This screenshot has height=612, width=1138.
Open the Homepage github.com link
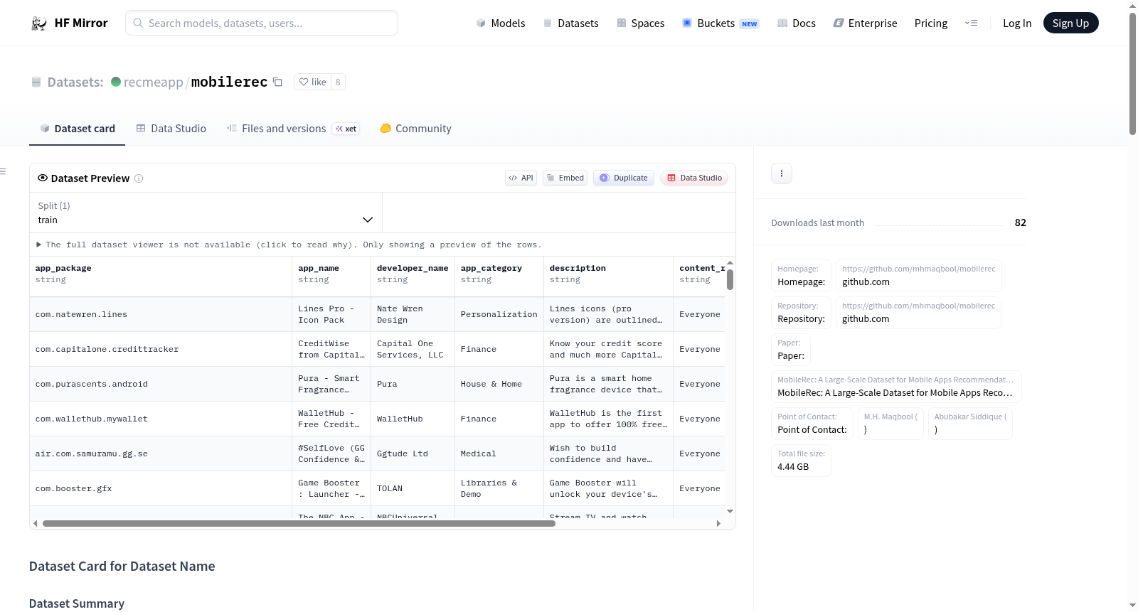tap(919, 276)
